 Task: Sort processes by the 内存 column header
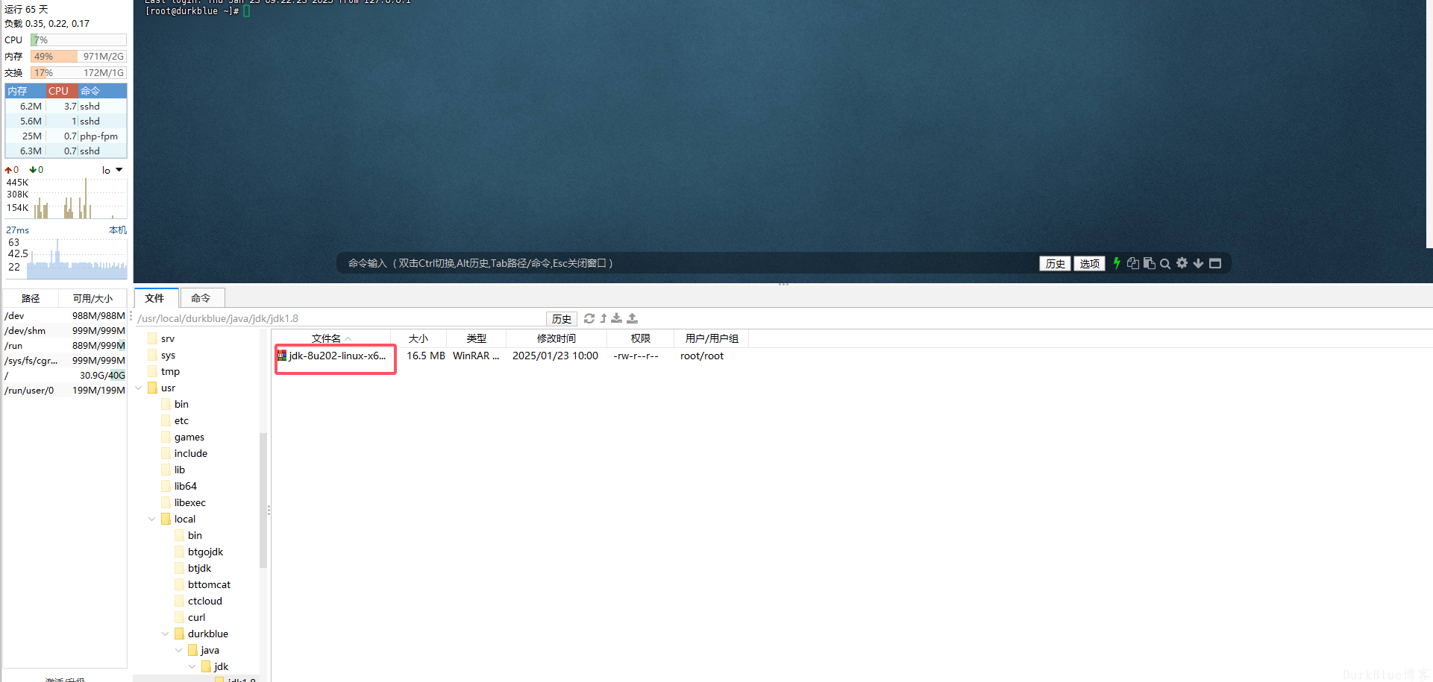tap(25, 91)
